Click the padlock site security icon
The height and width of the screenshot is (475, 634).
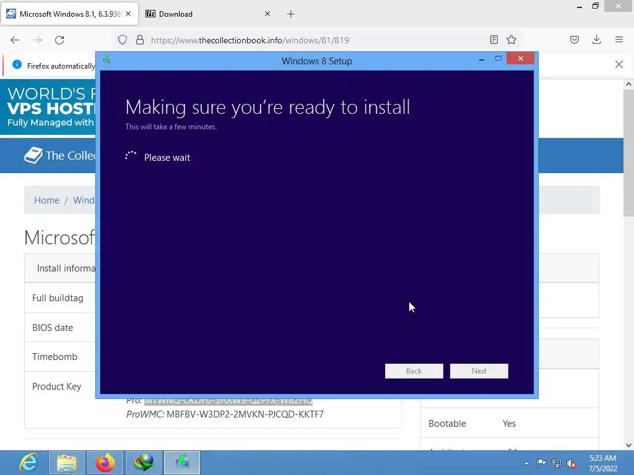point(140,40)
